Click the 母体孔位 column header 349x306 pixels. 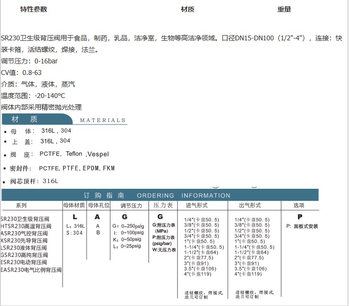click(99, 205)
